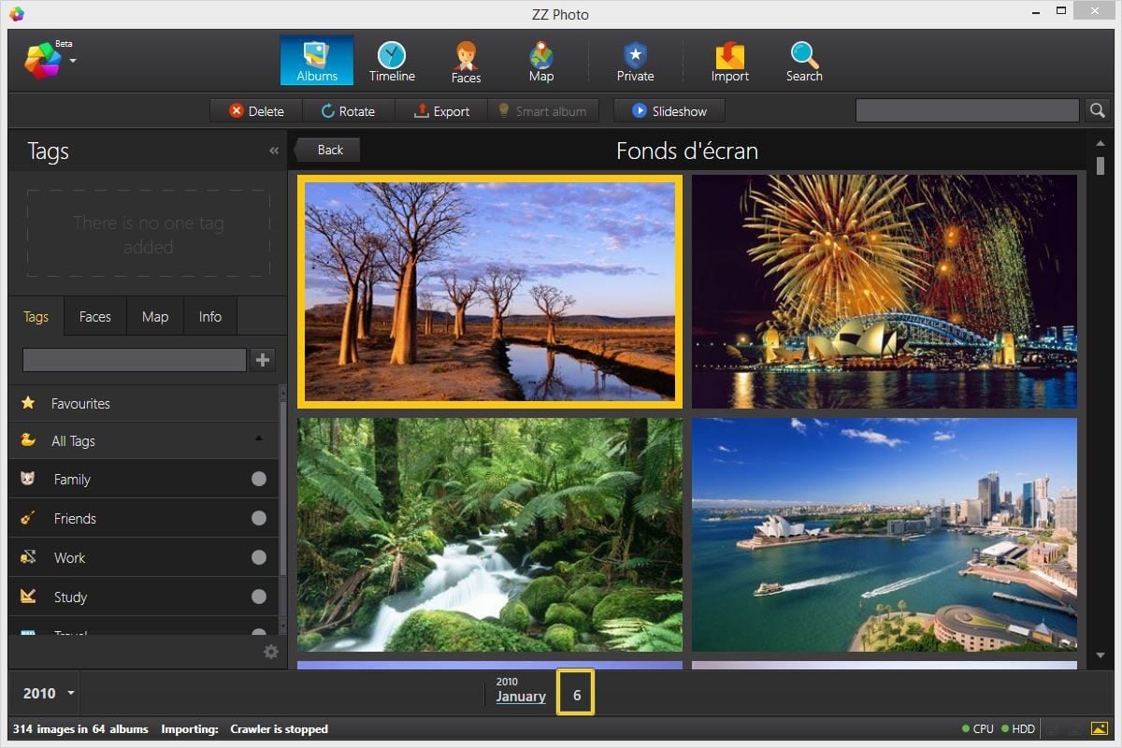Switch to the Albums view

coord(317,61)
